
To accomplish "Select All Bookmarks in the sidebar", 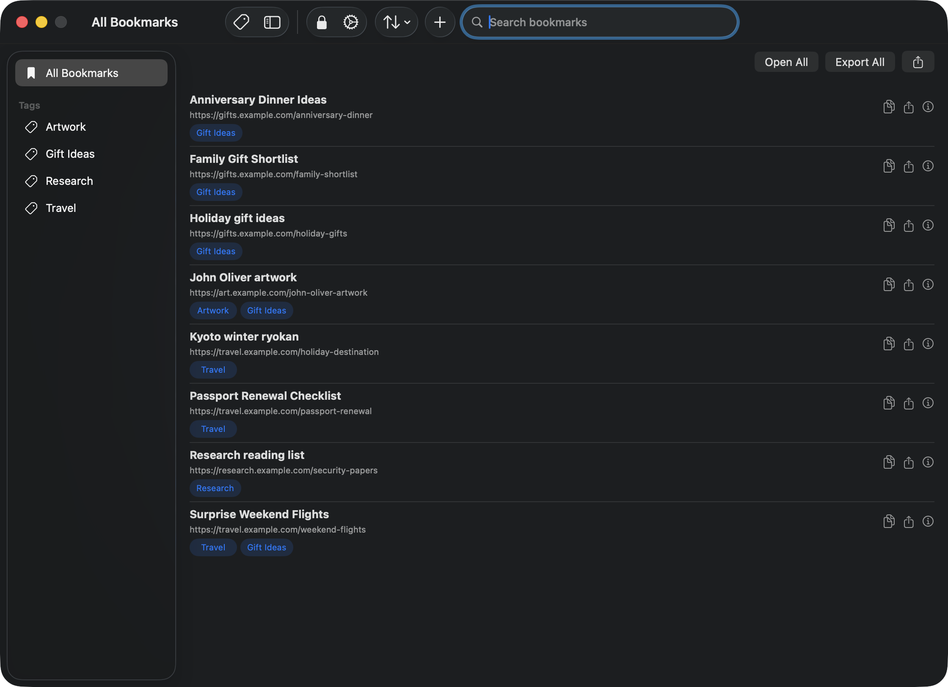I will pos(91,73).
